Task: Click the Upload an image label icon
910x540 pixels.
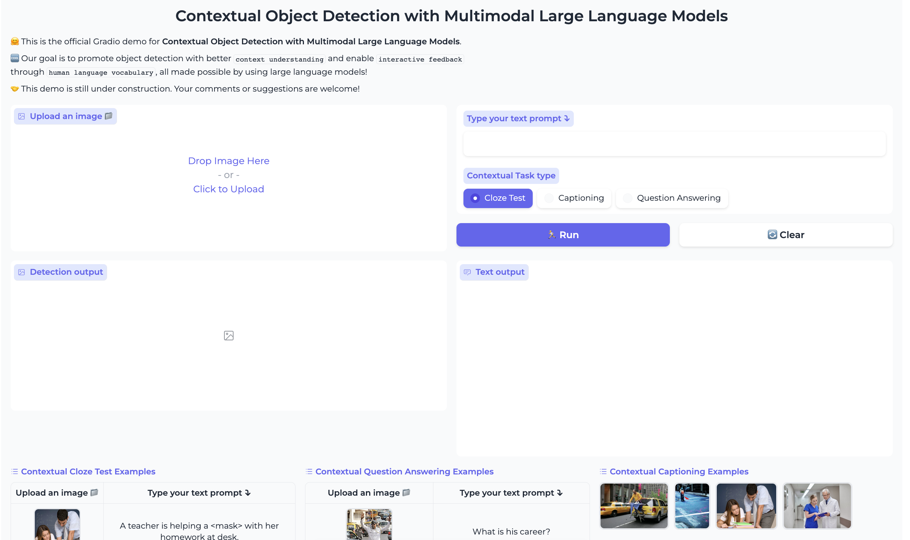Action: point(22,116)
